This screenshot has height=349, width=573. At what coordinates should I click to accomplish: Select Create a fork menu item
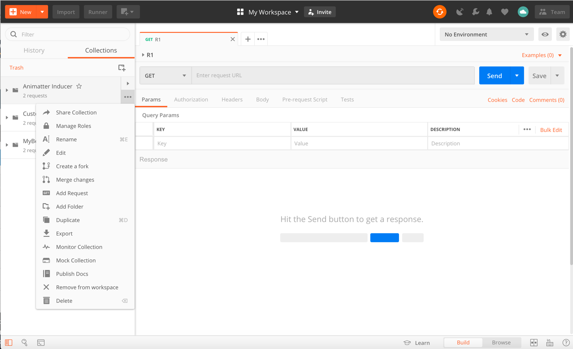(85, 166)
